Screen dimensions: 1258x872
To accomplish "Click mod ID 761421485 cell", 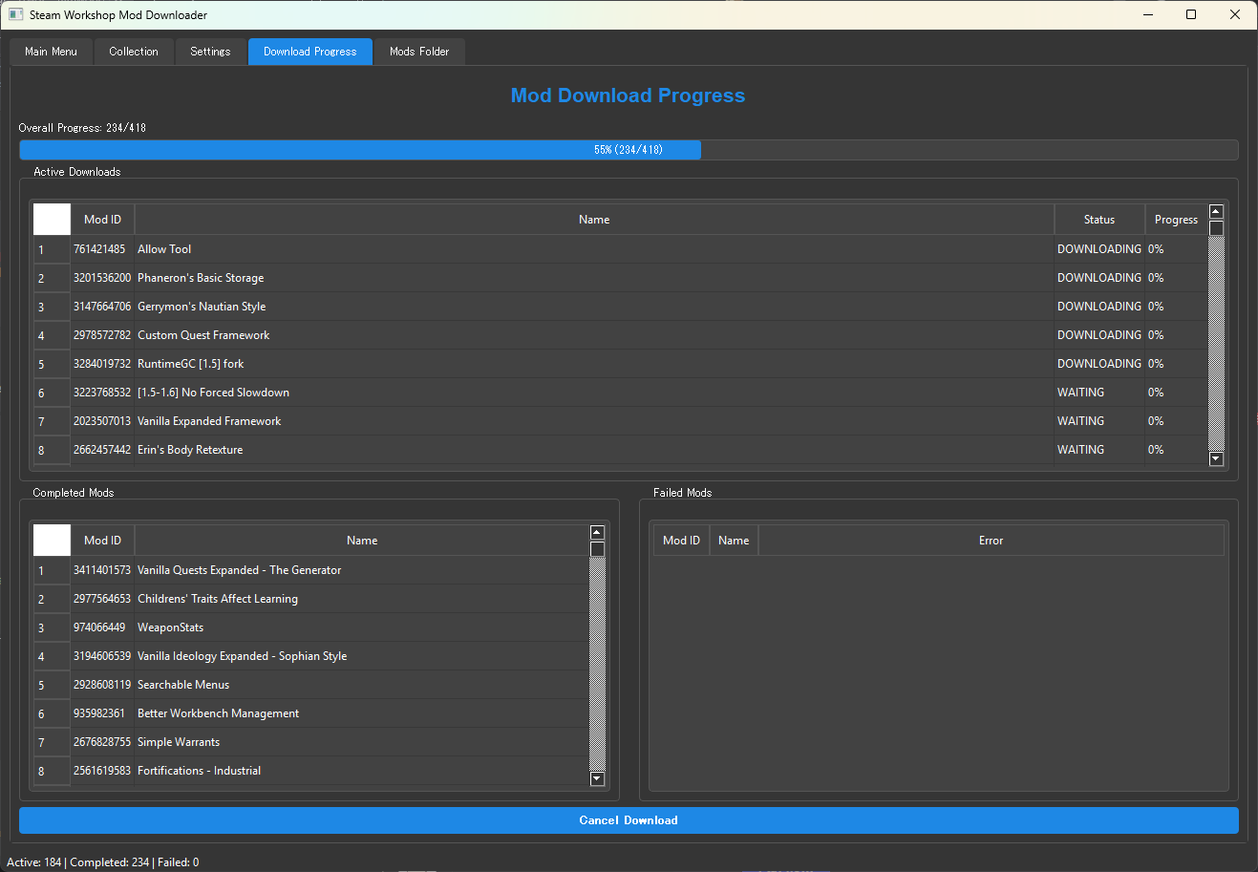I will pos(102,249).
